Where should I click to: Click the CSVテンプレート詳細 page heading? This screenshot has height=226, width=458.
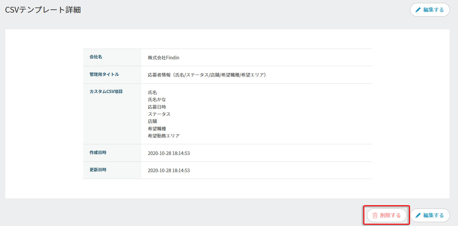pos(43,10)
